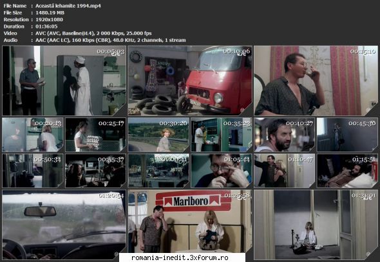The width and height of the screenshot is (380, 262).
Task: Open the thumbnail timestamped 00:05:03
Action: tap(64, 81)
